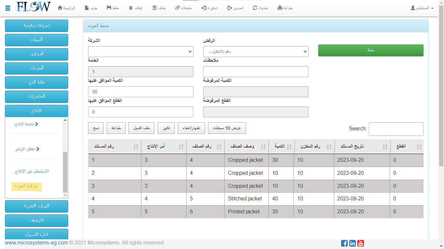This screenshot has width=444, height=249.
Task: Click the floppy disk save icon
Action: click(x=109, y=8)
